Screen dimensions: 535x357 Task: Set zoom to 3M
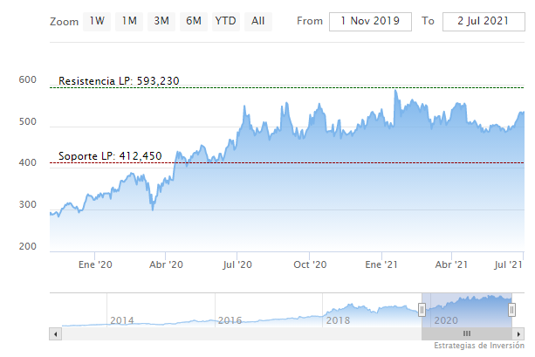tap(161, 20)
